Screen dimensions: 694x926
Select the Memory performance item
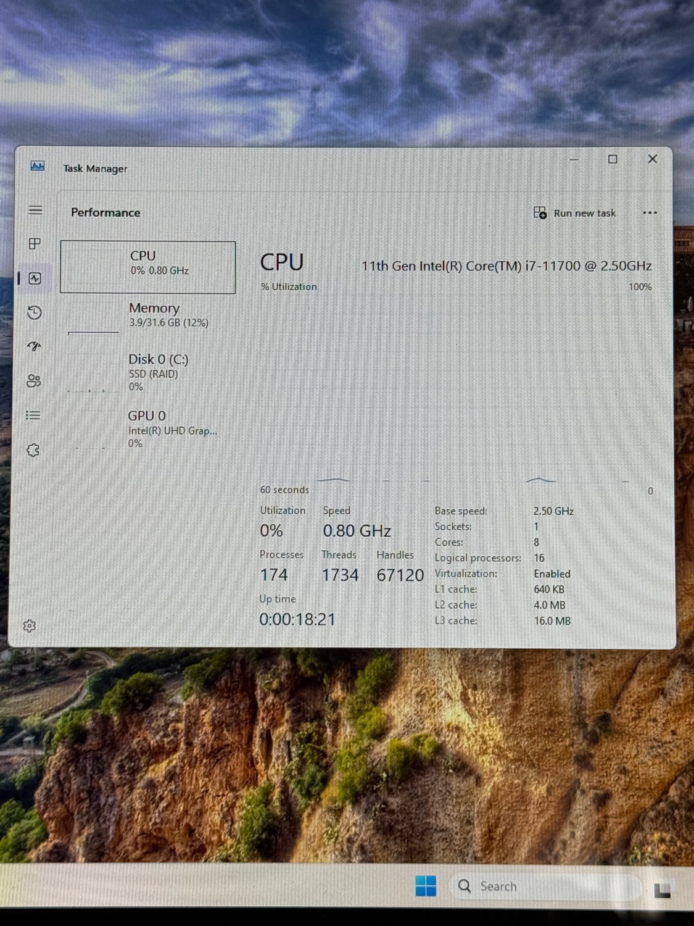148,315
